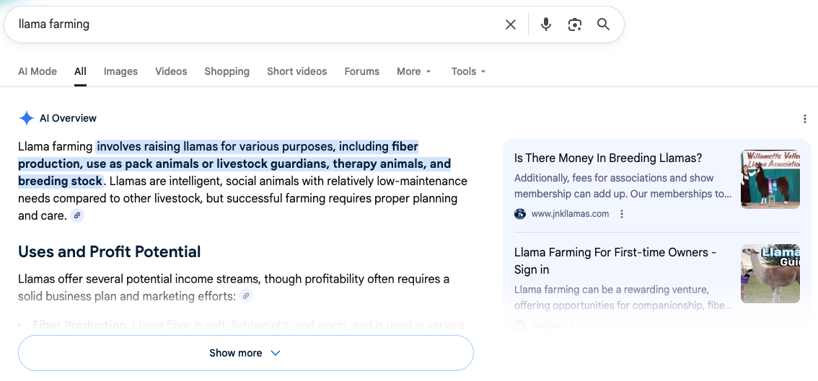This screenshot has height=381, width=818.
Task: Click source link icon after 'and care.'
Action: (x=77, y=215)
